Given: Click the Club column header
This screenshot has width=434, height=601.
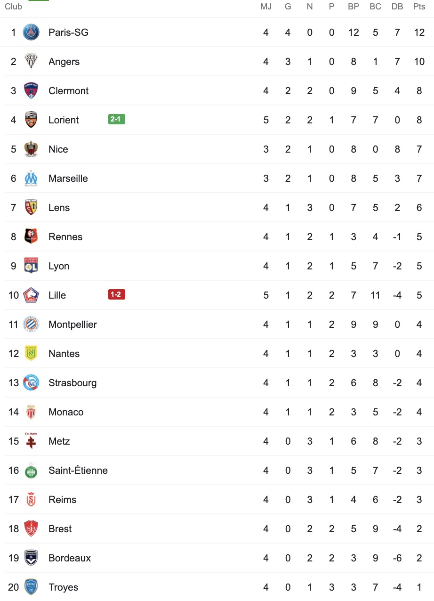Looking at the screenshot, I should point(13,7).
